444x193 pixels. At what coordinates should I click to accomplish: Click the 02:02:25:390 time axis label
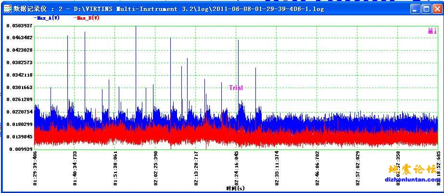coord(156,168)
